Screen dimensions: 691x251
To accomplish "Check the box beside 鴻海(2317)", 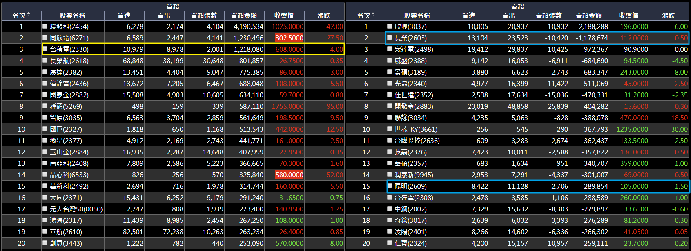I will point(45,220).
